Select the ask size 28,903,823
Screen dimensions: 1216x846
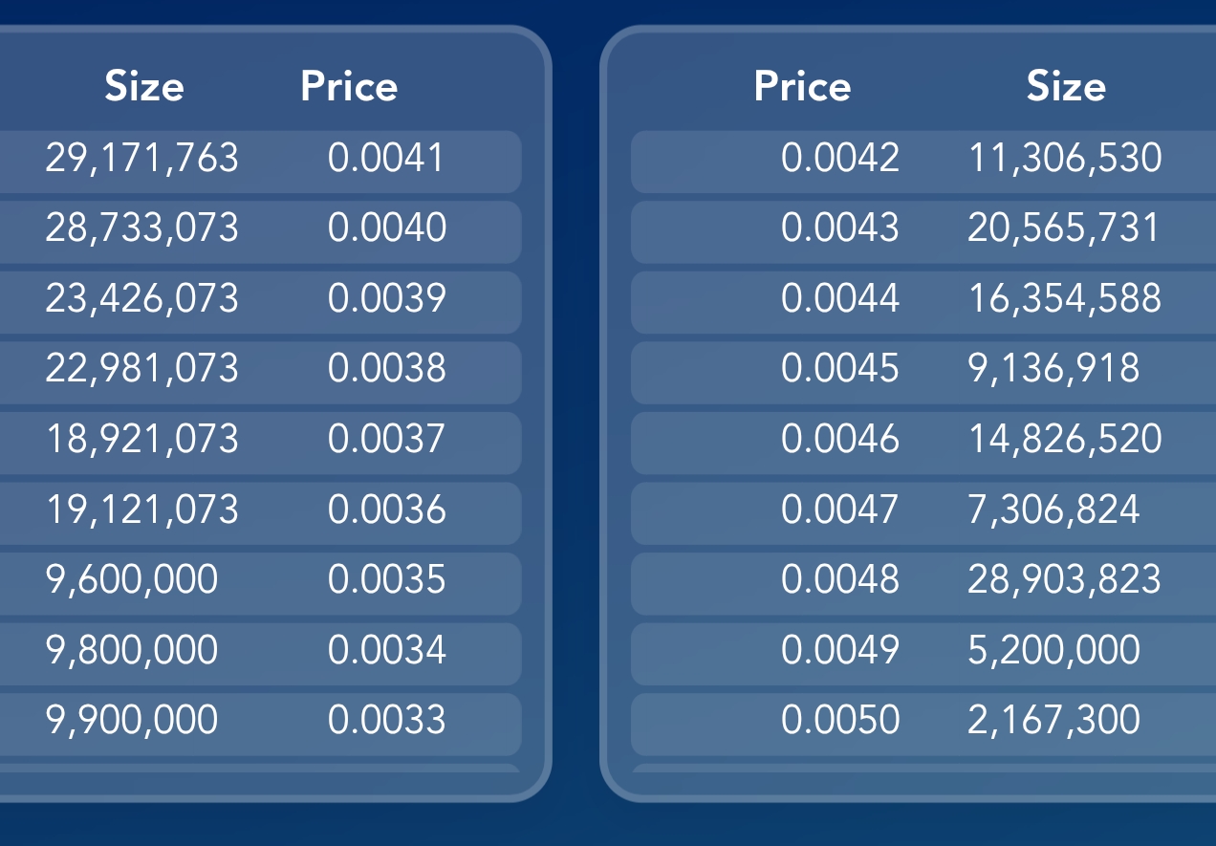pos(1064,579)
